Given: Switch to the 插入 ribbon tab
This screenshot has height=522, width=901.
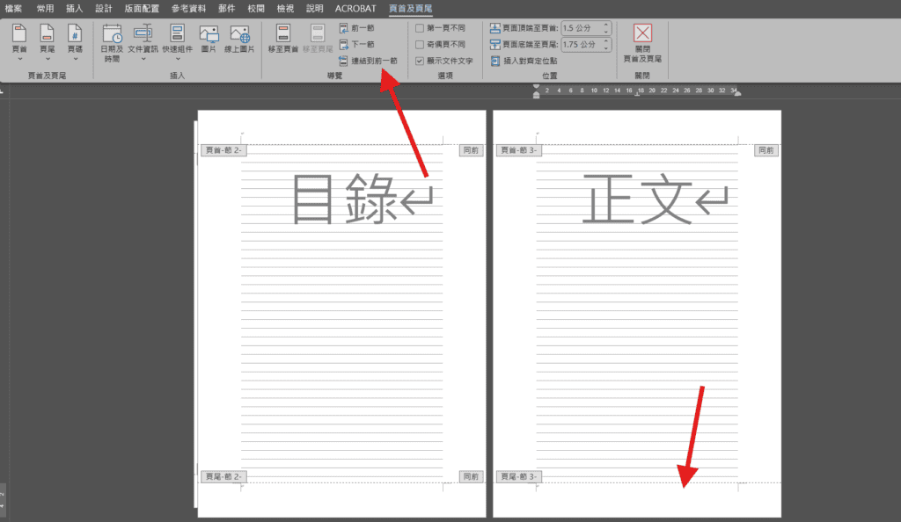Looking at the screenshot, I should pos(75,8).
